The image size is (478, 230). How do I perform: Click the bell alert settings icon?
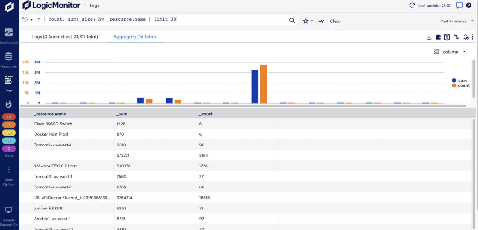coord(465,37)
